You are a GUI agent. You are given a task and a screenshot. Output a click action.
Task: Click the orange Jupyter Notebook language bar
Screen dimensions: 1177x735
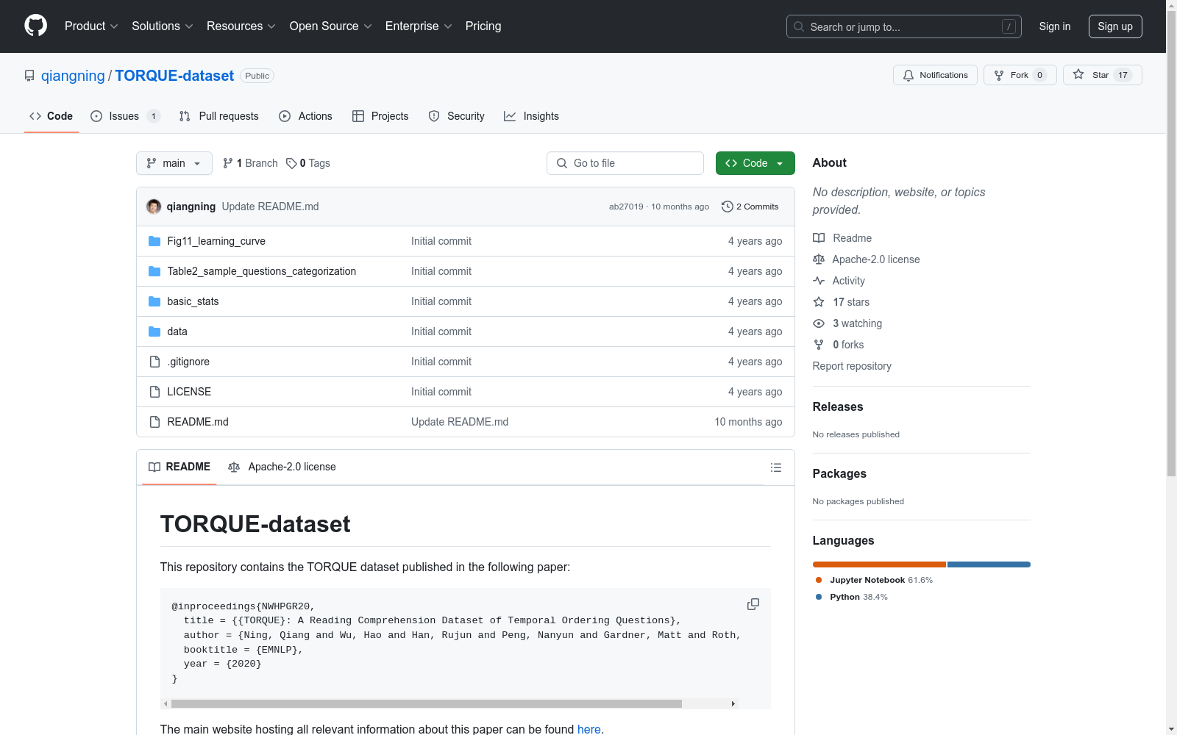[x=879, y=564]
